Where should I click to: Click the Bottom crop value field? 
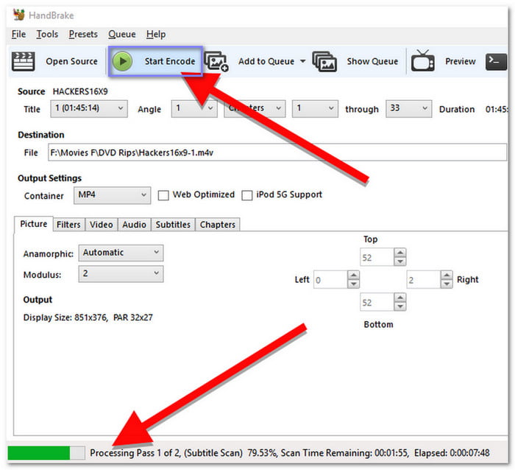[377, 302]
